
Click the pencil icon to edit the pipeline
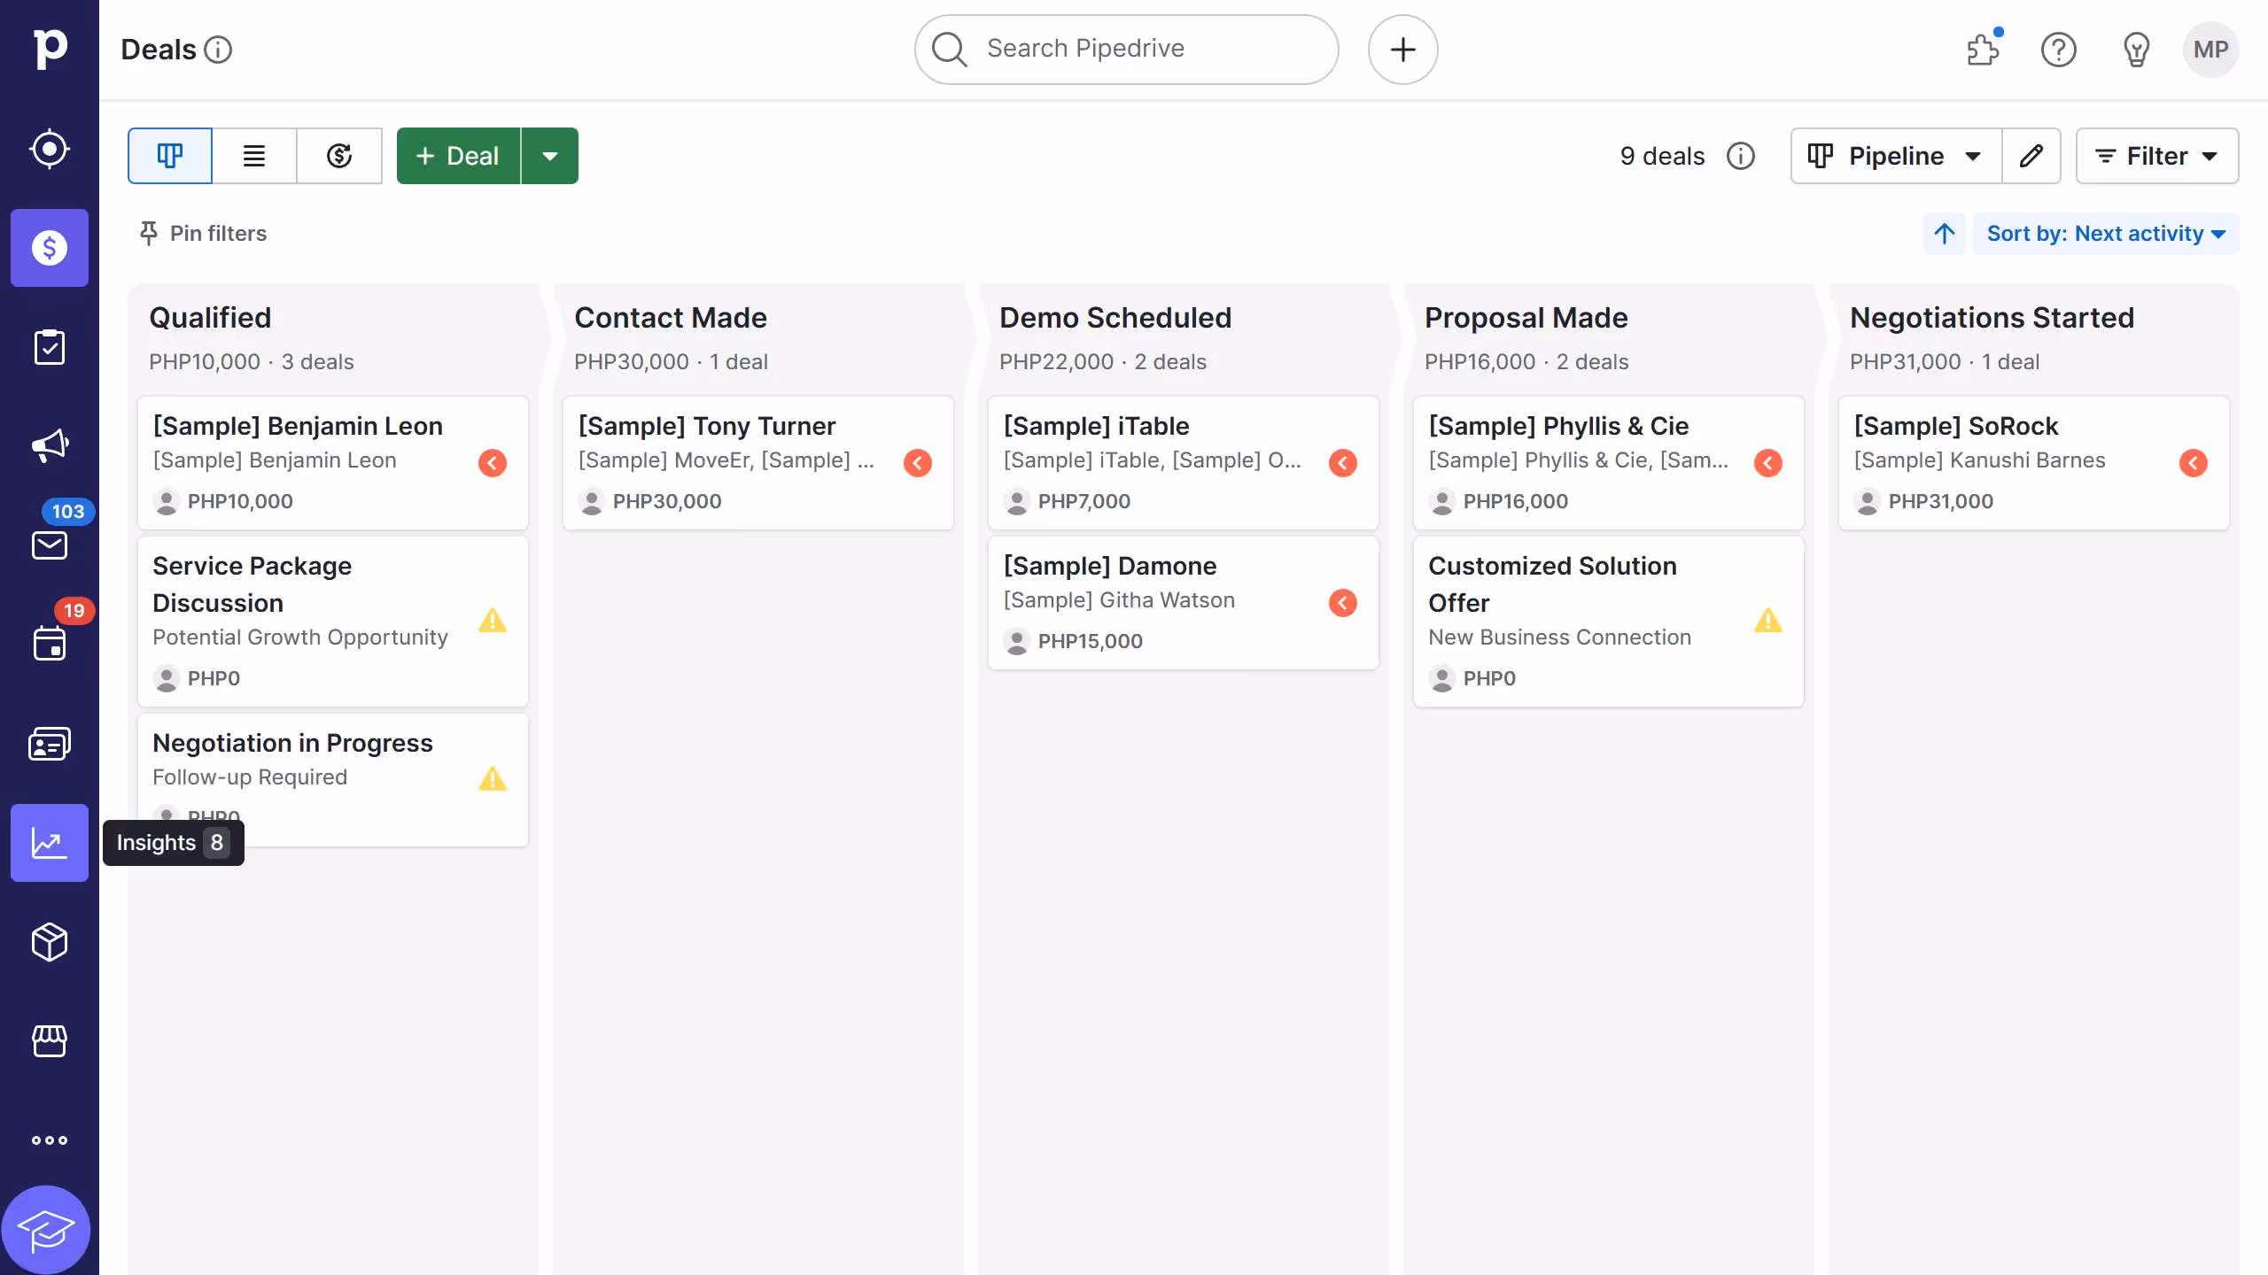(x=2032, y=155)
